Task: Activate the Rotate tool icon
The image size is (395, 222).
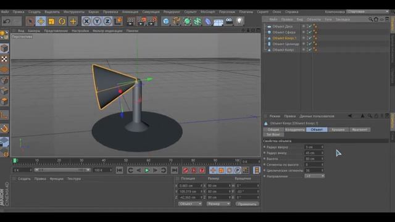Action: point(62,22)
